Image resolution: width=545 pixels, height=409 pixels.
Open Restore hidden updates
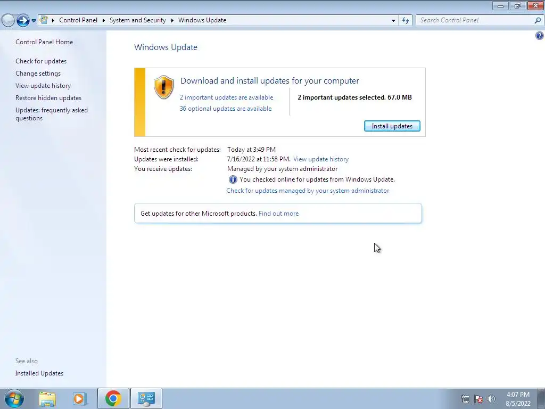[x=48, y=98]
